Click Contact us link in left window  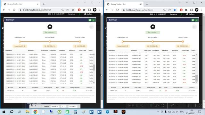coord(71,14)
